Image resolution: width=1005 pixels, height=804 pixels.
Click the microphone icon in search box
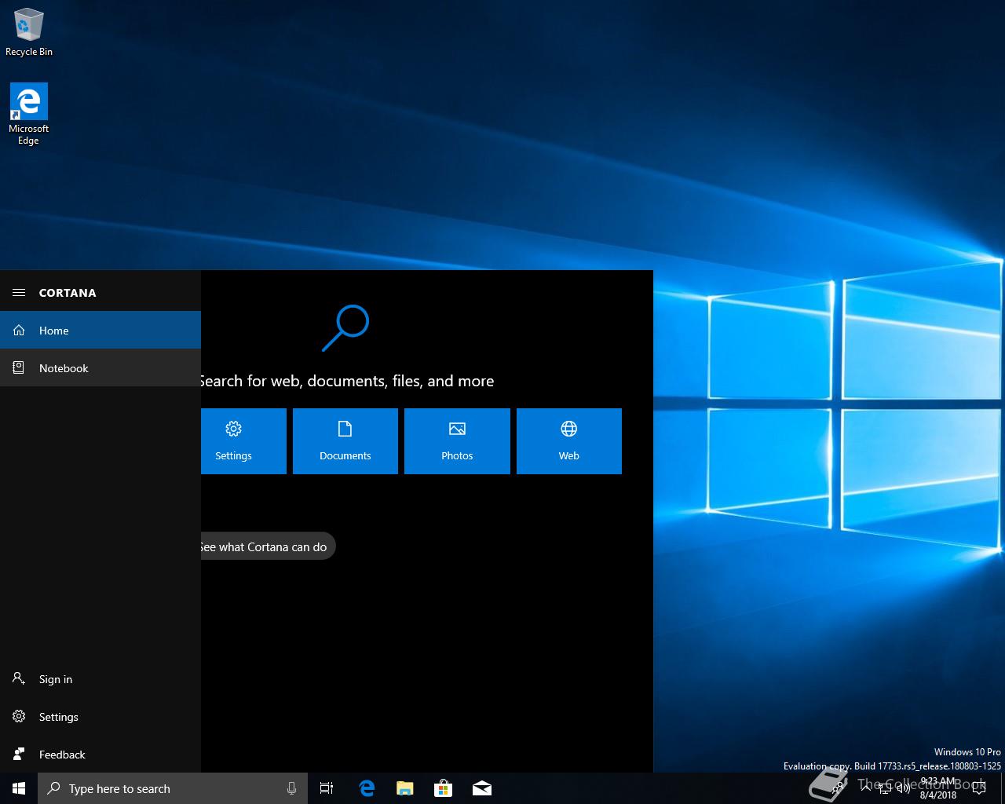pyautogui.click(x=292, y=788)
